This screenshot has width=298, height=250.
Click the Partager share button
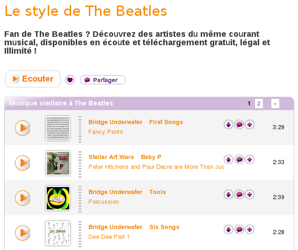click(x=102, y=80)
